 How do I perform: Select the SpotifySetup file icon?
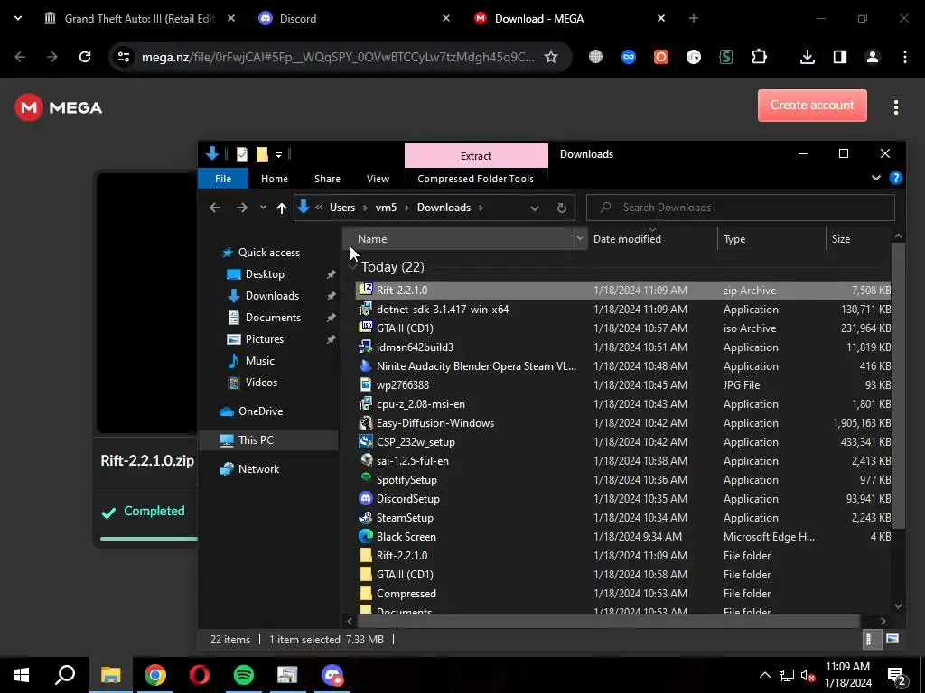point(366,480)
